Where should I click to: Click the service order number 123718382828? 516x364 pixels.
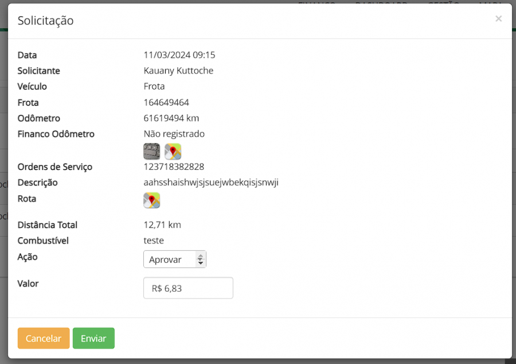point(174,166)
